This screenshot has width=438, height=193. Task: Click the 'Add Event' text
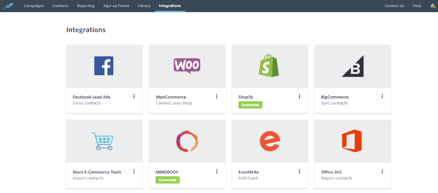pyautogui.click(x=248, y=178)
